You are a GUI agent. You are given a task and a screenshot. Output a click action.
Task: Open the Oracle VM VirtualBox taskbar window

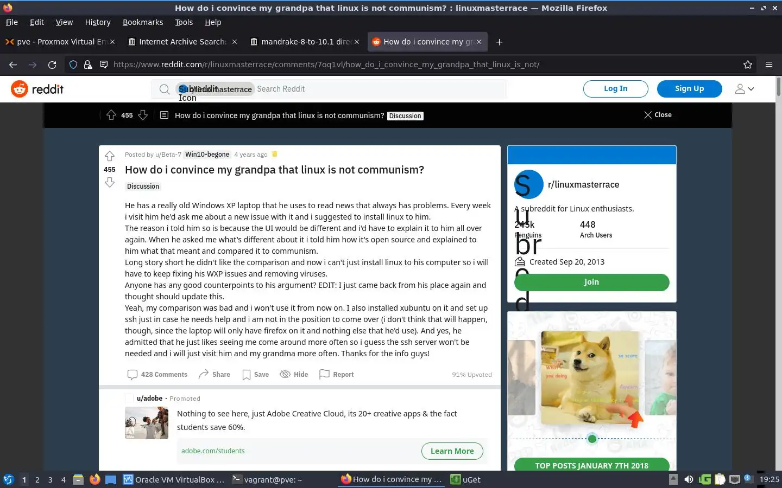point(174,479)
